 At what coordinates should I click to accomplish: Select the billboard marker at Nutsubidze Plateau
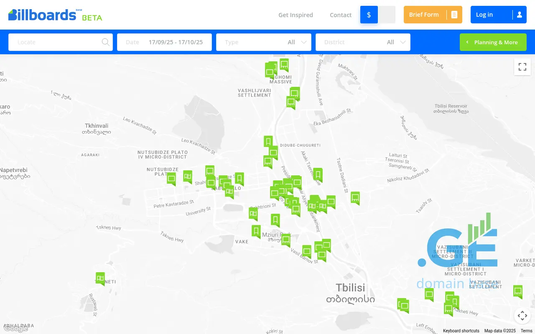click(x=171, y=179)
